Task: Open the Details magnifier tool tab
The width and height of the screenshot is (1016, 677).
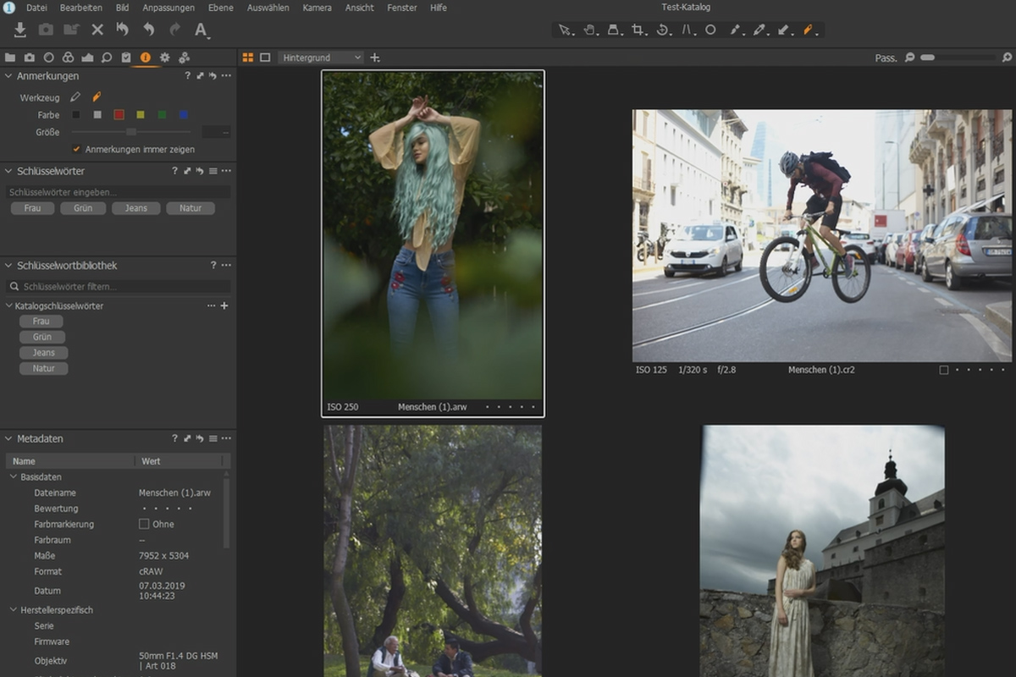Action: [x=107, y=58]
